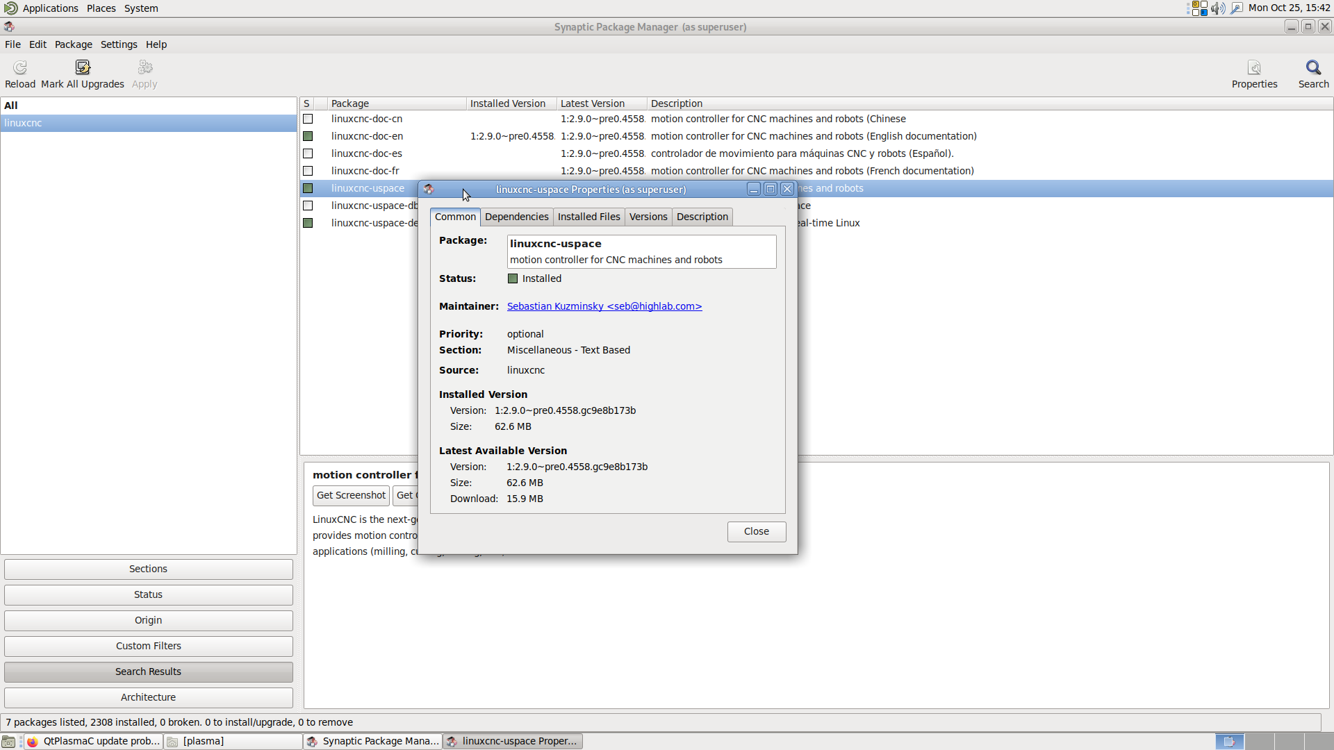This screenshot has width=1334, height=750.
Task: Show the Architecture filter list
Action: click(148, 697)
